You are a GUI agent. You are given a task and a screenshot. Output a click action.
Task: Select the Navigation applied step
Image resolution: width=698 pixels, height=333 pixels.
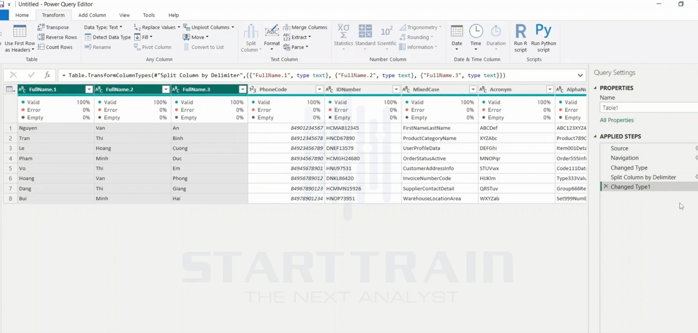click(x=624, y=158)
